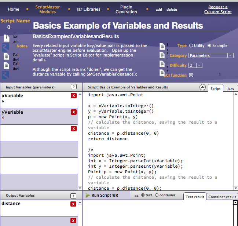238x226 pixels.
Task: Click the 'p = new Point(x, y)' script line
Action: pyautogui.click(x=113, y=117)
